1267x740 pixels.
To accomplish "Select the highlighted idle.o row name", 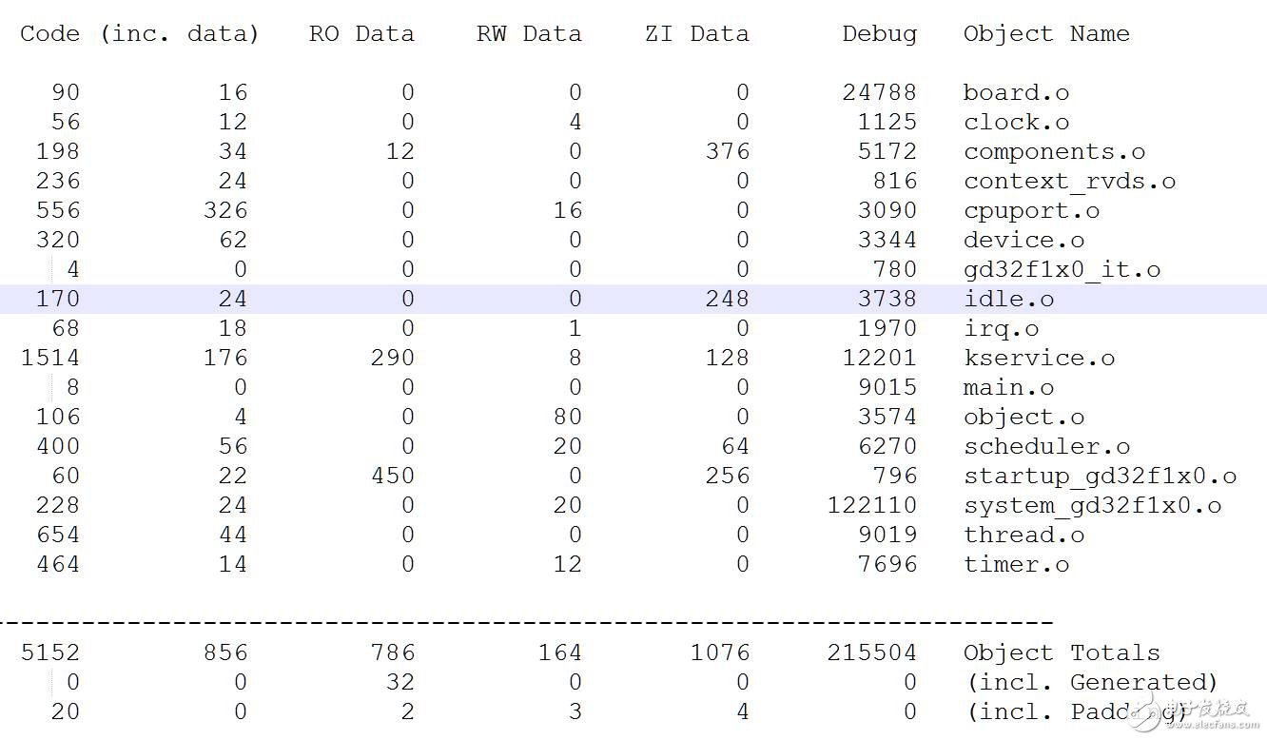I will coord(1008,300).
